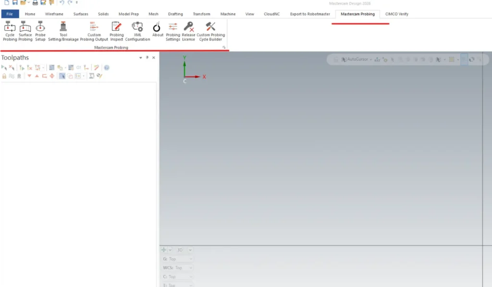Regenerate all dirty operations icon

coord(29,67)
